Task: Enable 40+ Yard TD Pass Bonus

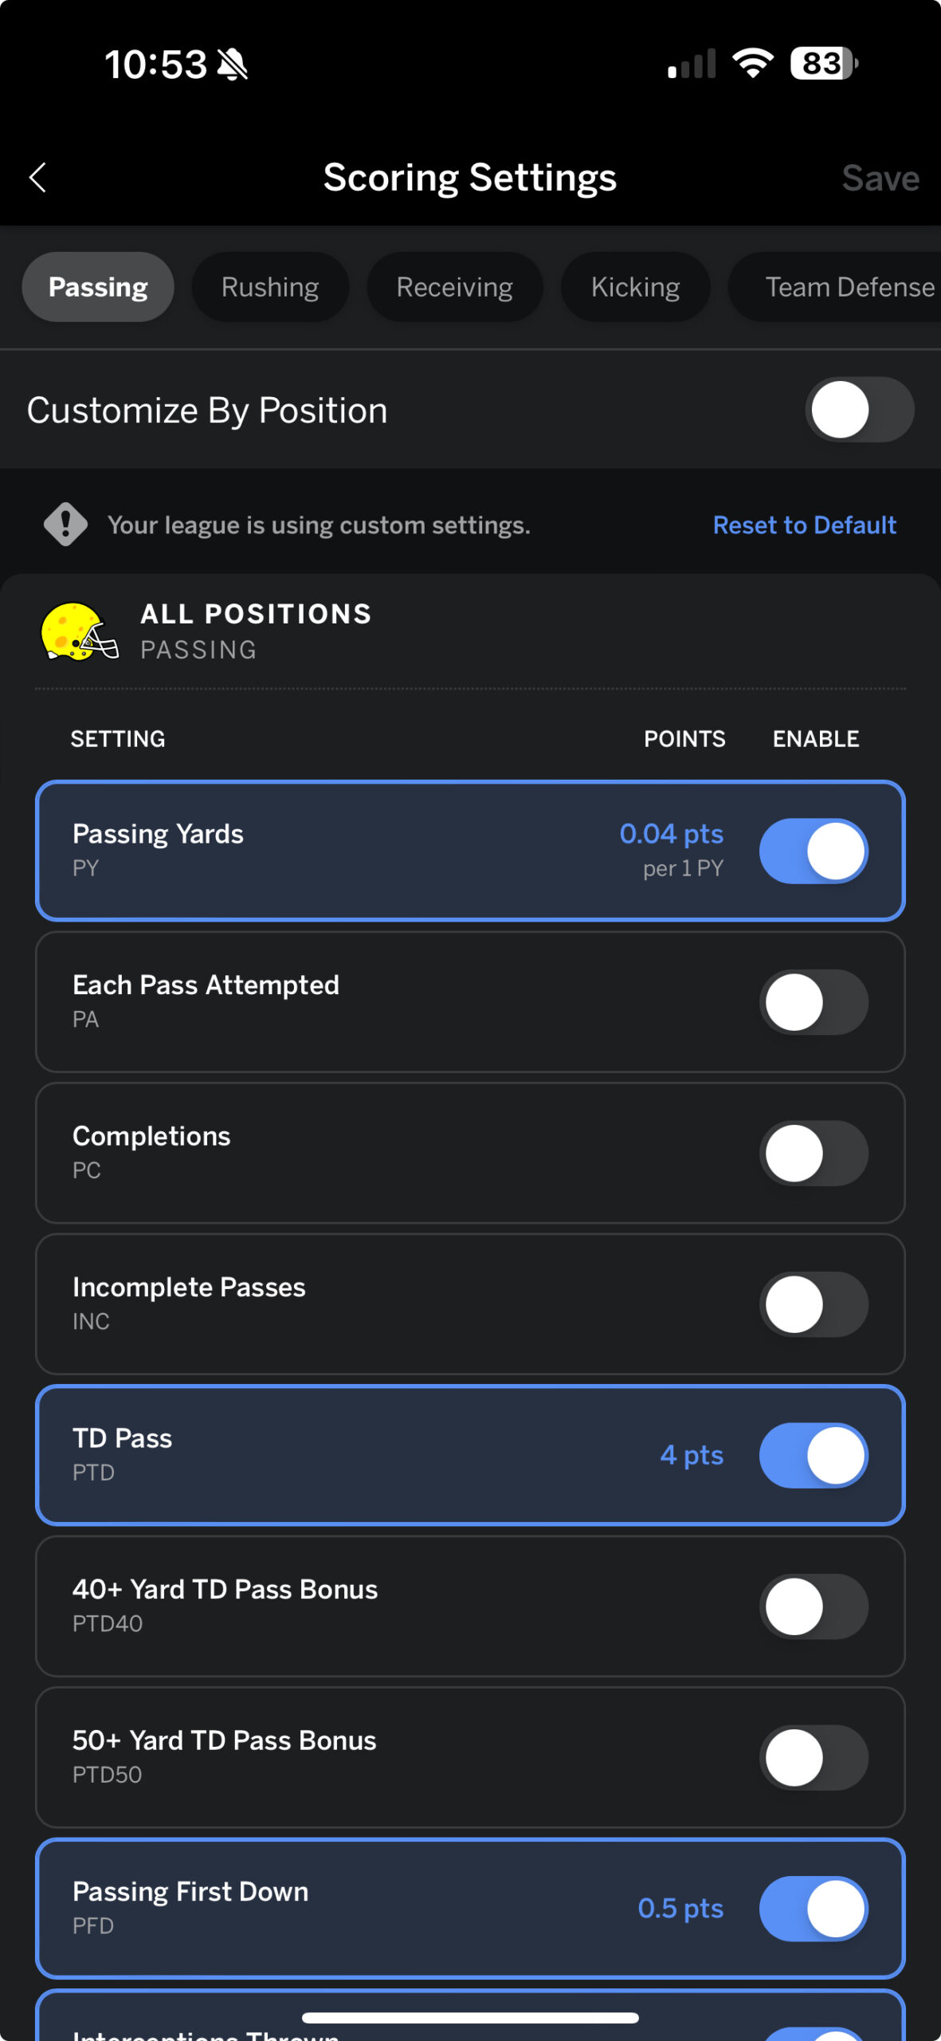Action: (814, 1606)
